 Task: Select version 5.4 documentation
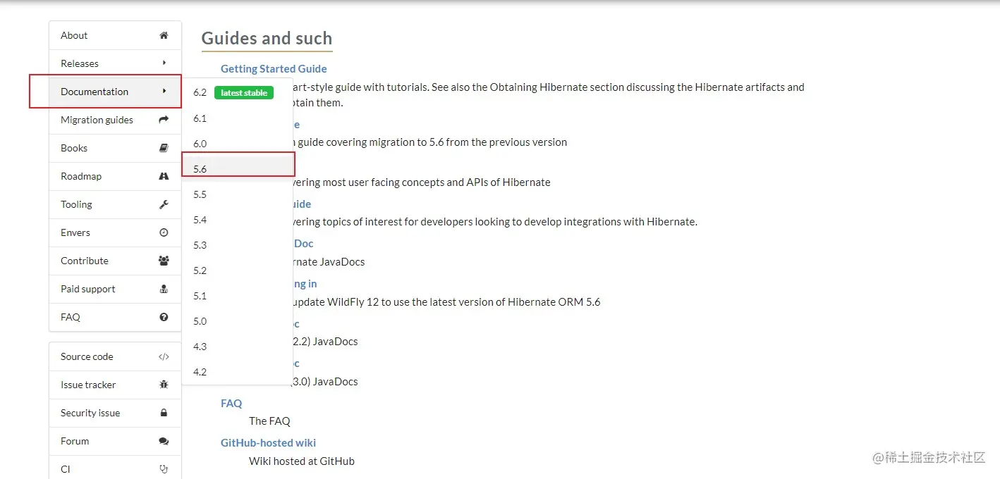pyautogui.click(x=238, y=220)
